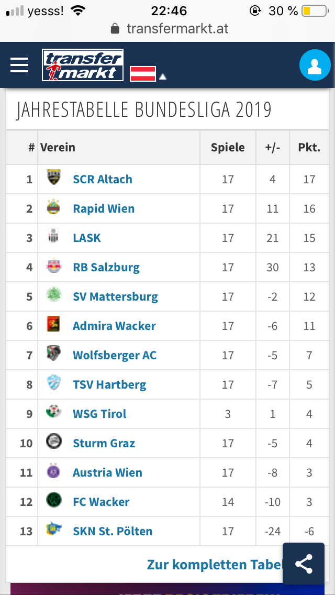This screenshot has width=335, height=595.
Task: Open the LASK club link
Action: 87,238
